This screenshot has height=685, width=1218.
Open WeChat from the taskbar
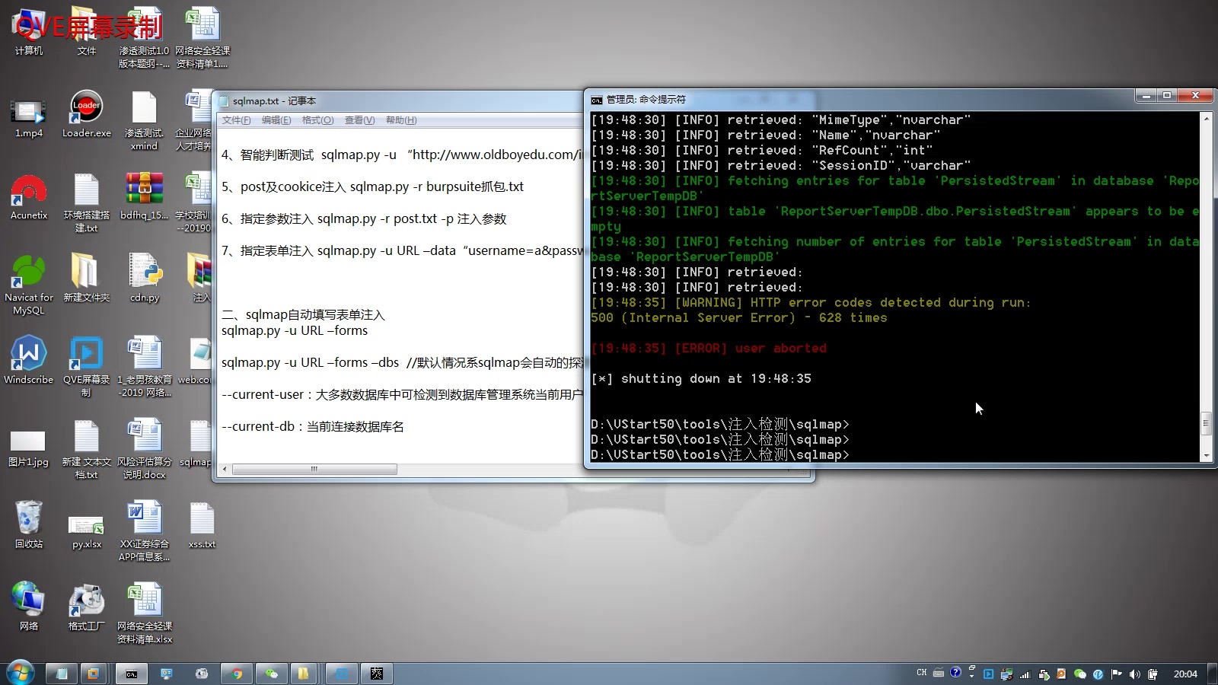point(272,674)
